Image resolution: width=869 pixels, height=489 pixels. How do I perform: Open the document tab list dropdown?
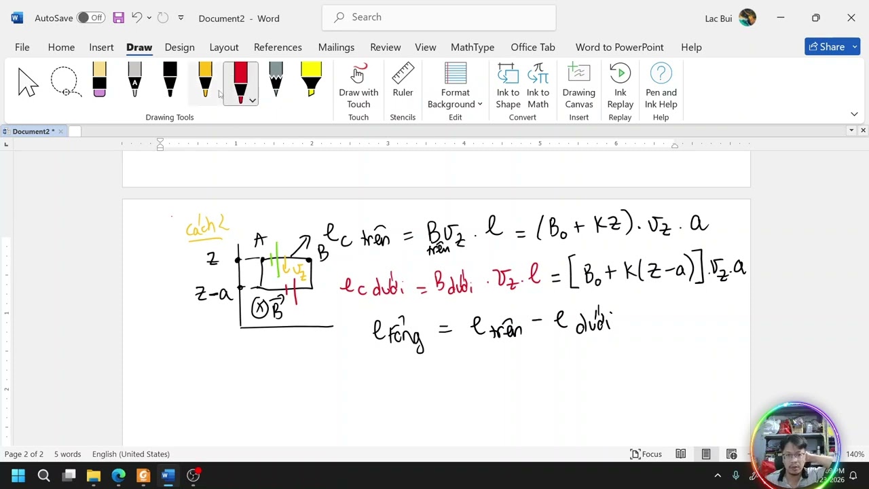click(x=851, y=130)
